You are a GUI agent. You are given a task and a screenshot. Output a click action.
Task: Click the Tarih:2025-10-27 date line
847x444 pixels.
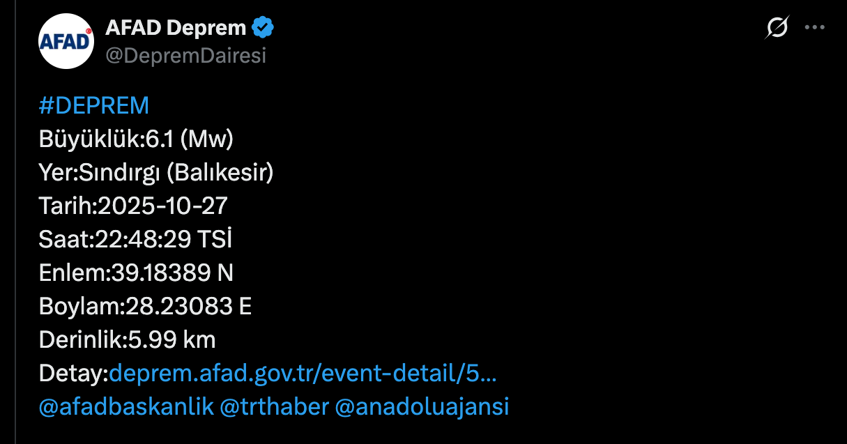click(x=133, y=206)
